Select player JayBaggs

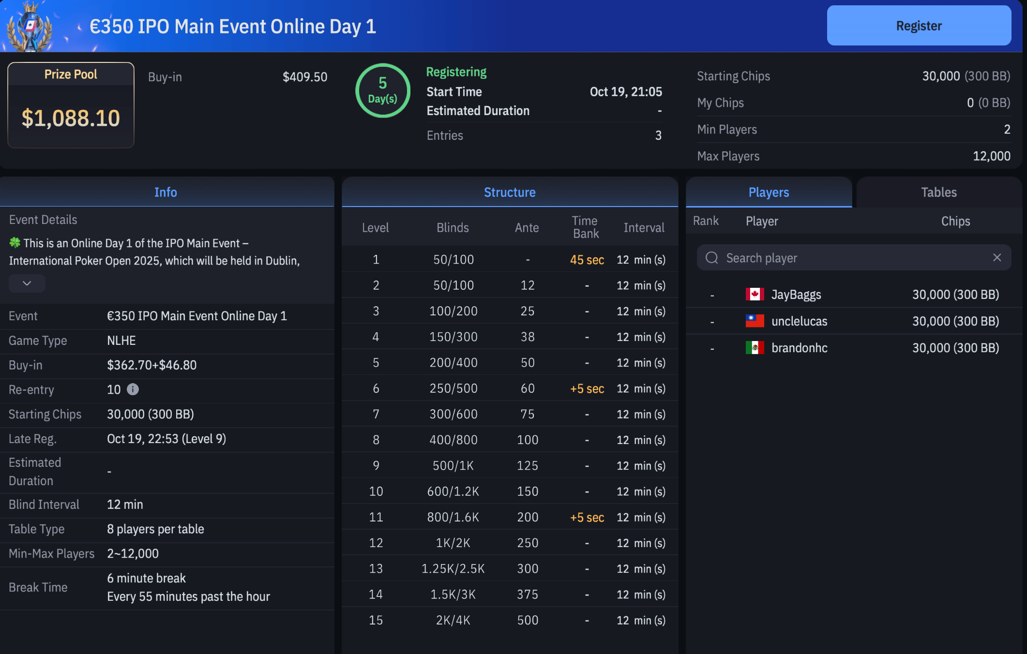tap(796, 295)
